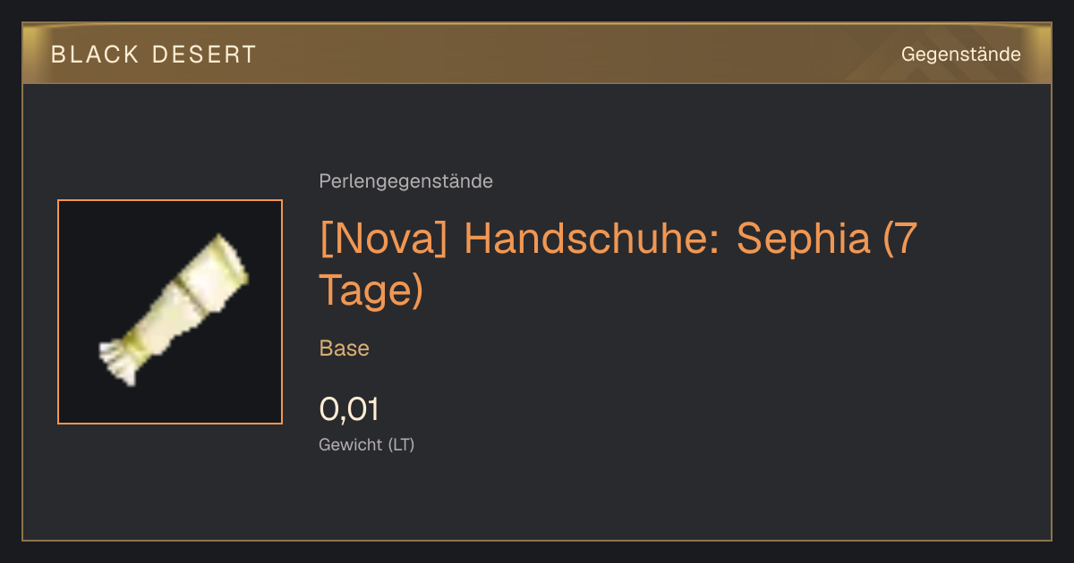
Task: Click the BLACK DESERT logo text
Action: 154,55
